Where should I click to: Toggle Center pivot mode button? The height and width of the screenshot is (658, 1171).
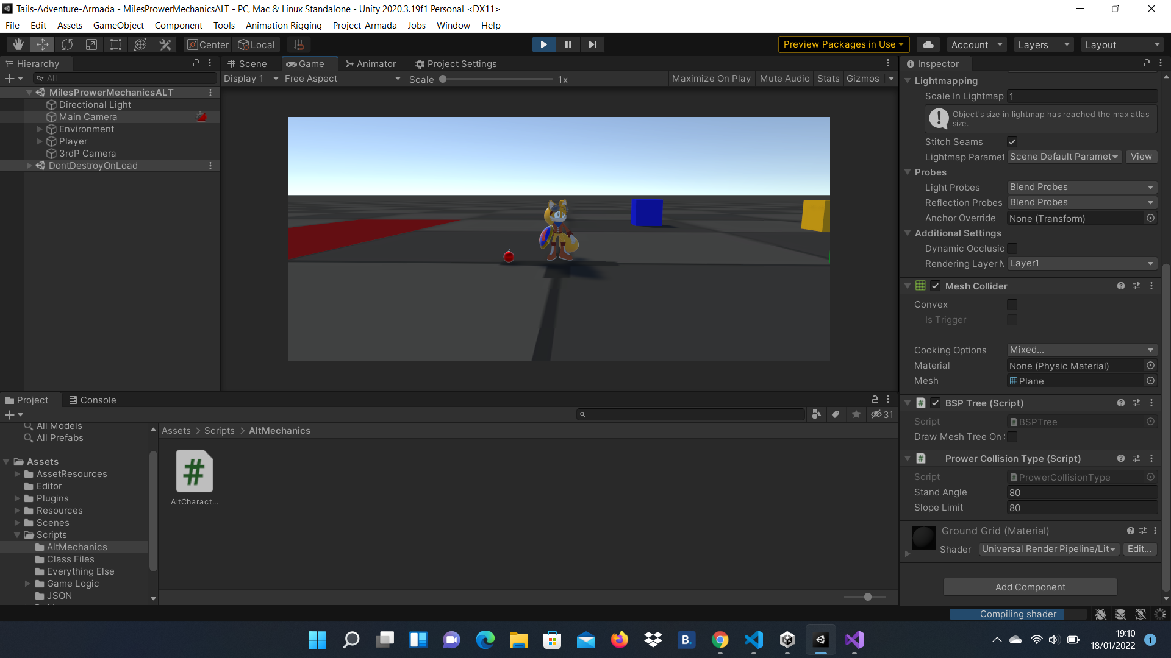coord(208,44)
